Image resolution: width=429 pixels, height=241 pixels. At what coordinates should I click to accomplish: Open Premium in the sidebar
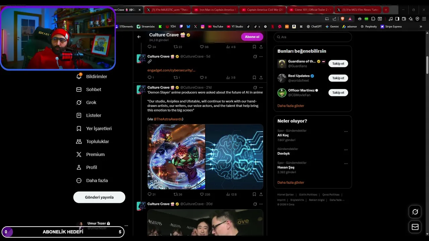90,155
